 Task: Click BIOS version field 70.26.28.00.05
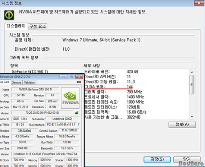click(42, 113)
